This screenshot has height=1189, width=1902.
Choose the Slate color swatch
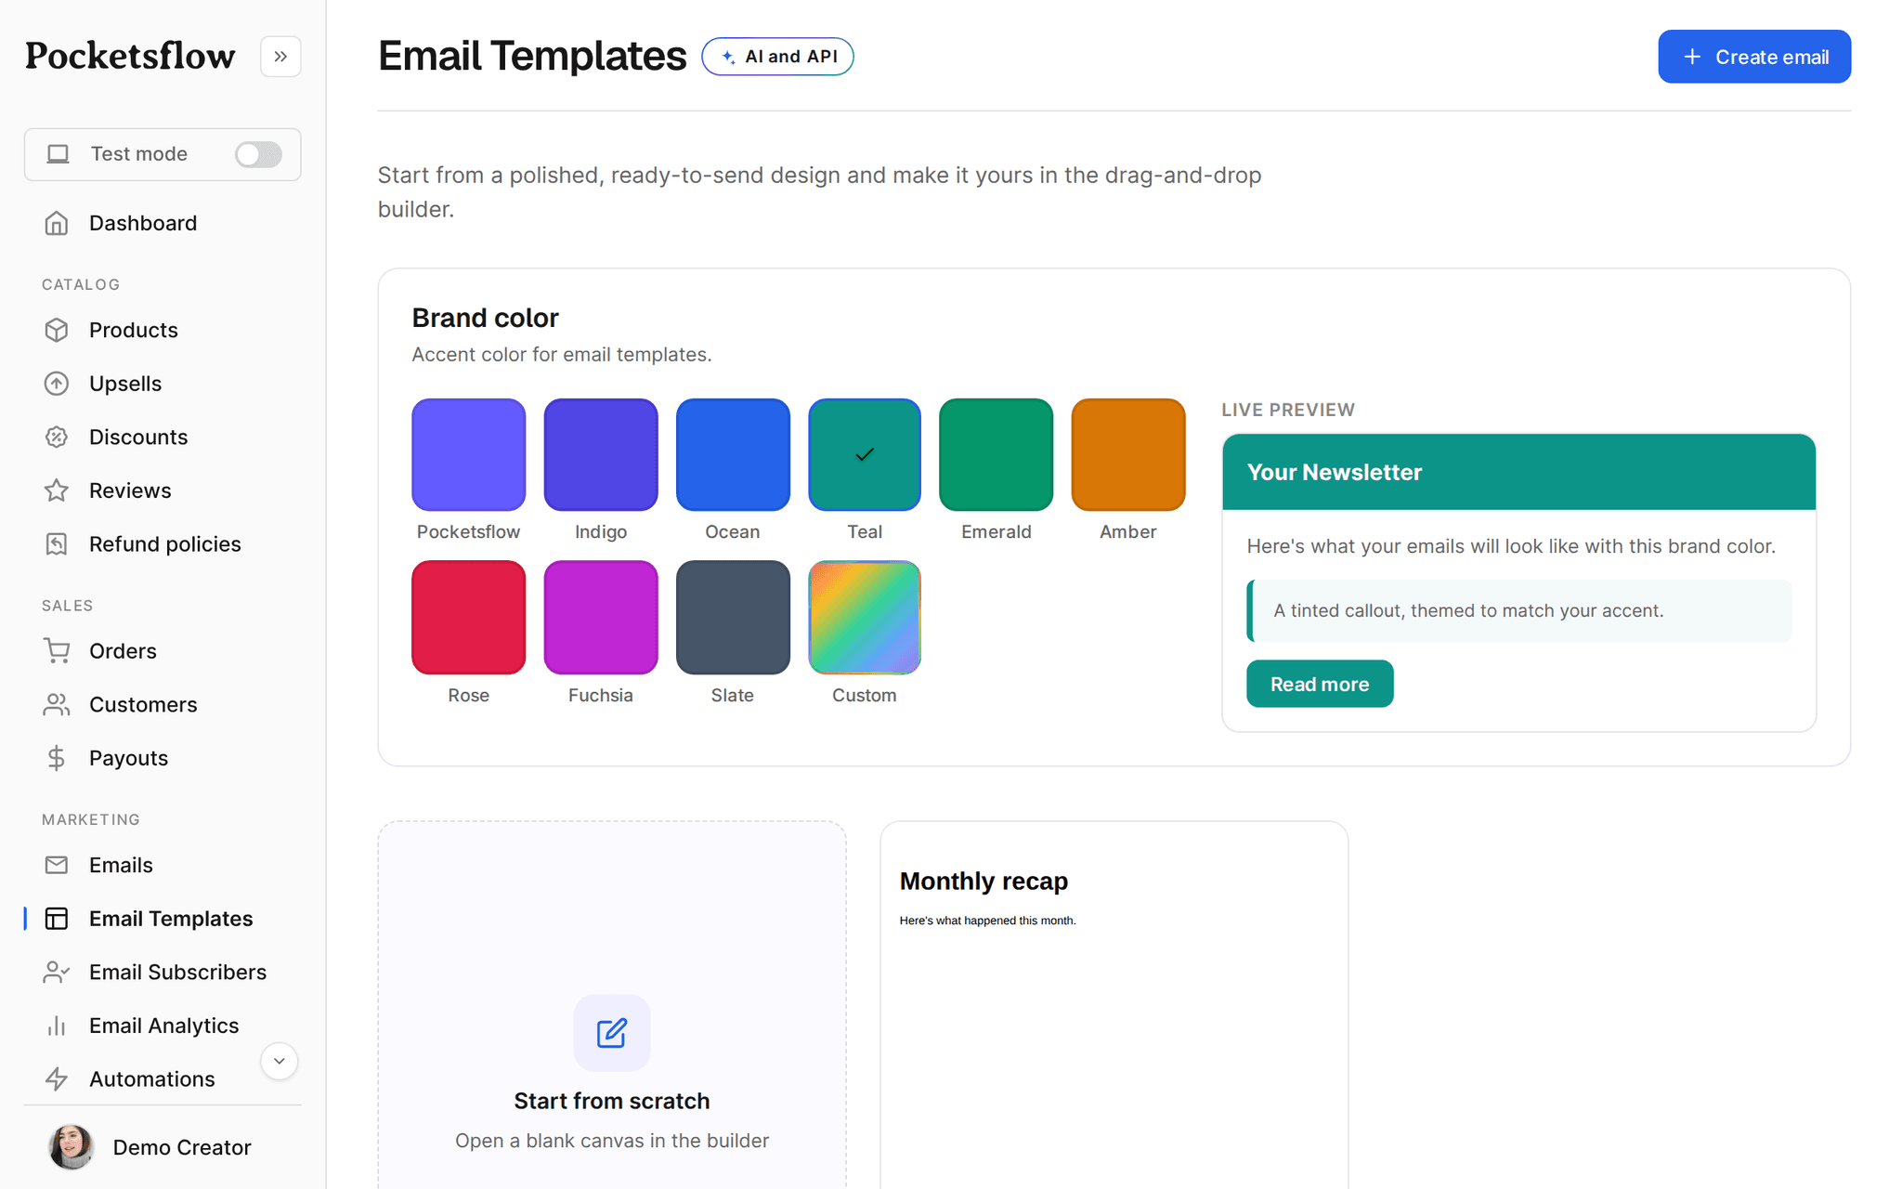coord(733,618)
